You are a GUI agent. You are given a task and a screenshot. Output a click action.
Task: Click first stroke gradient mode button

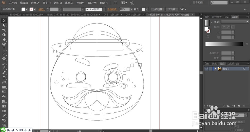click(x=223, y=27)
